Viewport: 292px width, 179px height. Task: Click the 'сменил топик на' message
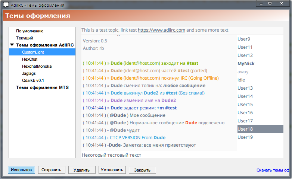click(x=144, y=86)
